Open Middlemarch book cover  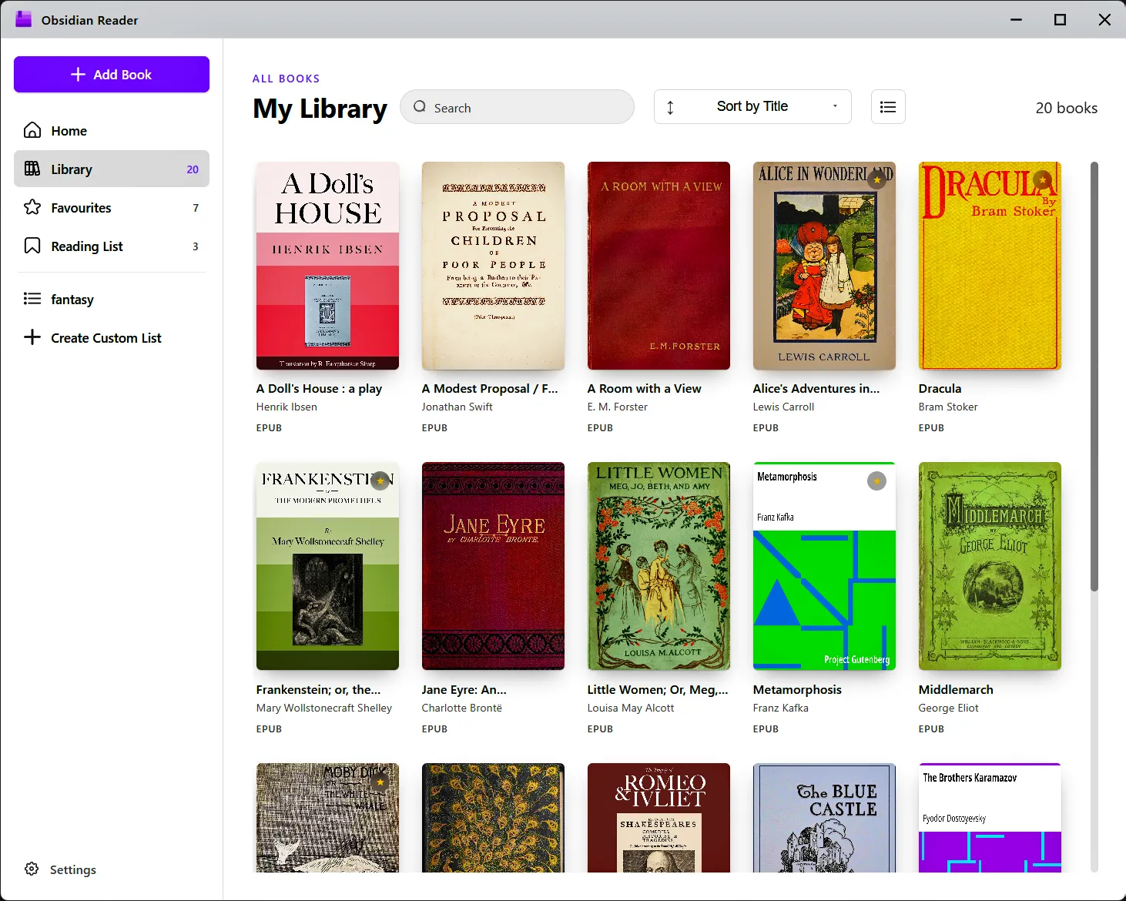click(x=990, y=566)
